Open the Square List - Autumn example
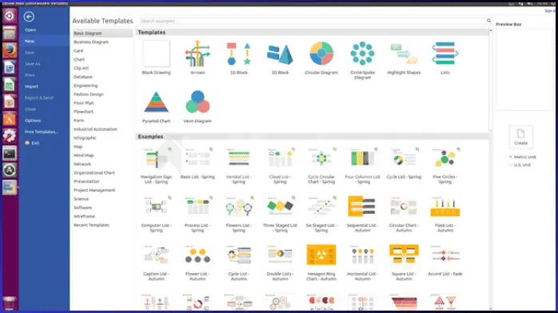The image size is (558, 313). pos(404,263)
